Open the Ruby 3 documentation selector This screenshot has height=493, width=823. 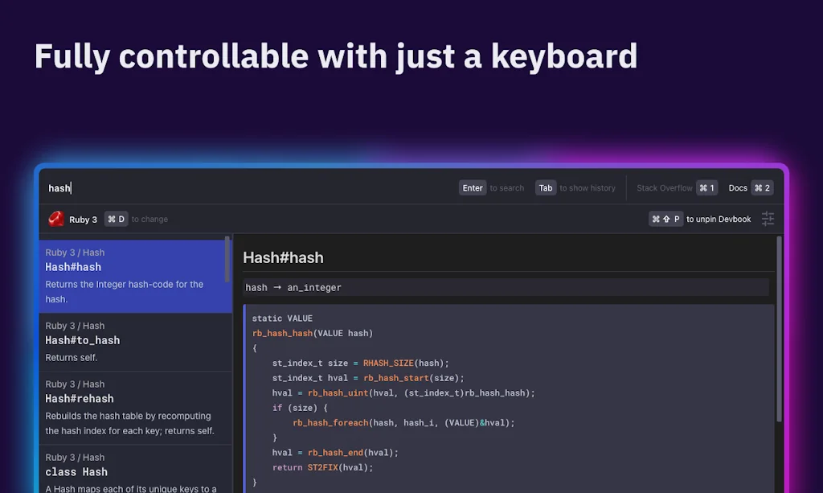(83, 220)
